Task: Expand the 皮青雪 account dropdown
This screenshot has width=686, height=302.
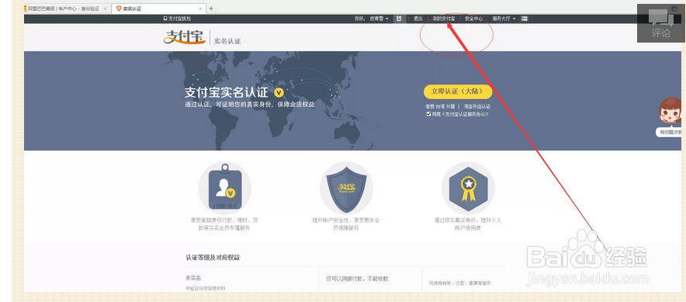Action: click(x=379, y=19)
